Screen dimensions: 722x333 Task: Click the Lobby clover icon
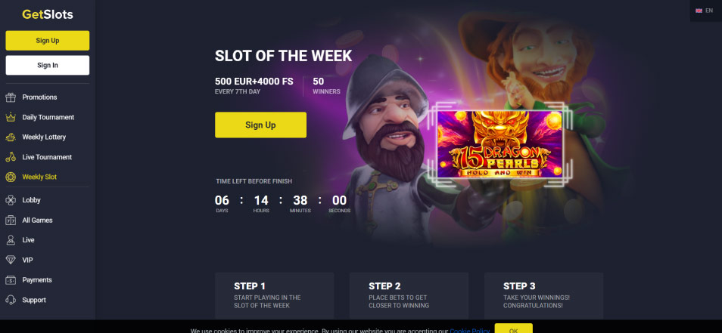(11, 200)
